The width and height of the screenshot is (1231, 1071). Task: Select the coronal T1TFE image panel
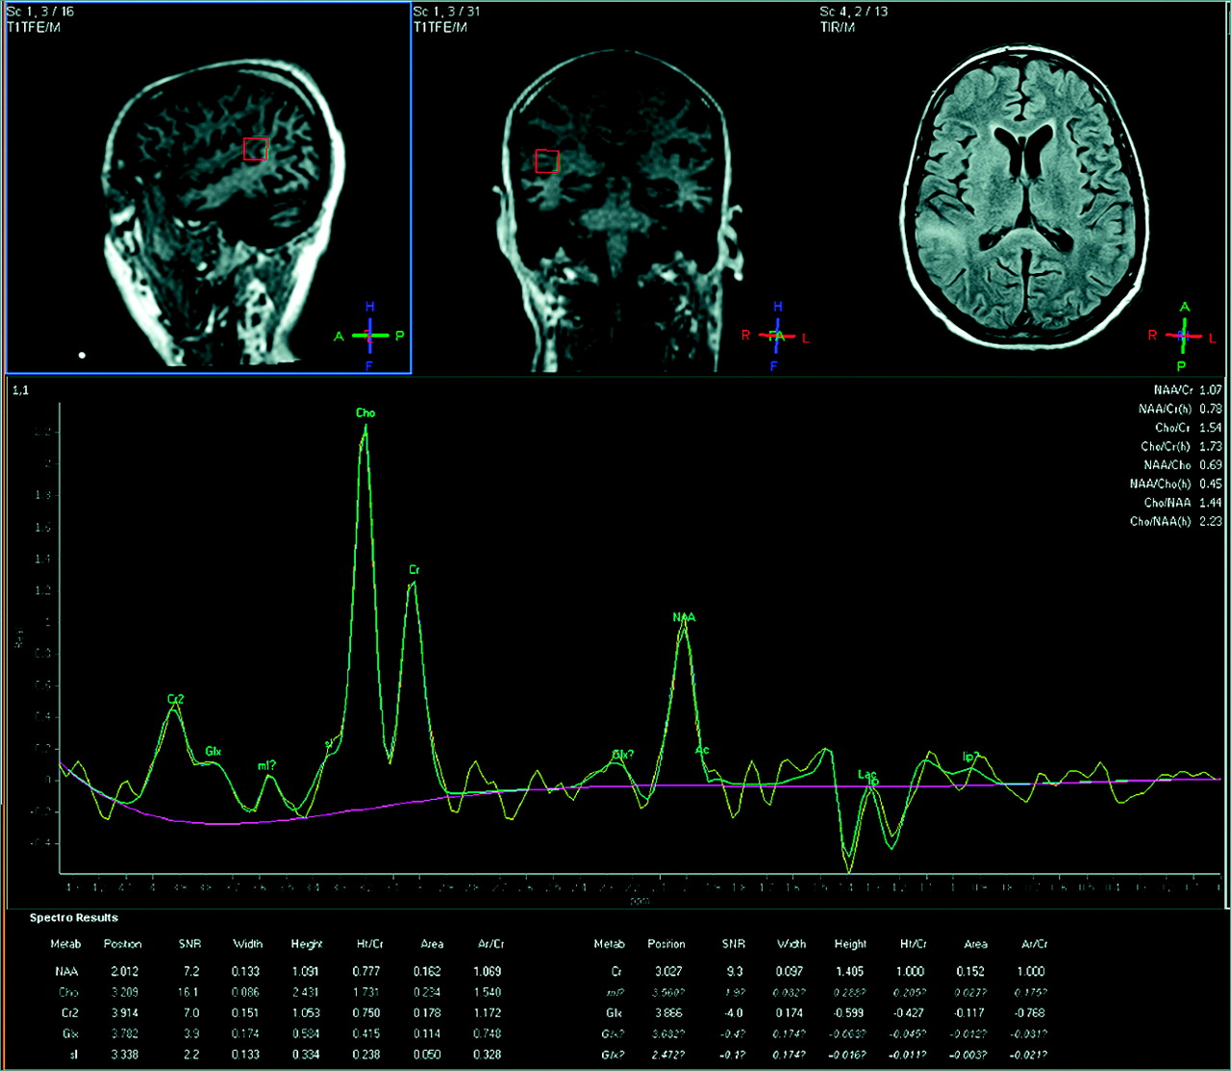point(615,187)
